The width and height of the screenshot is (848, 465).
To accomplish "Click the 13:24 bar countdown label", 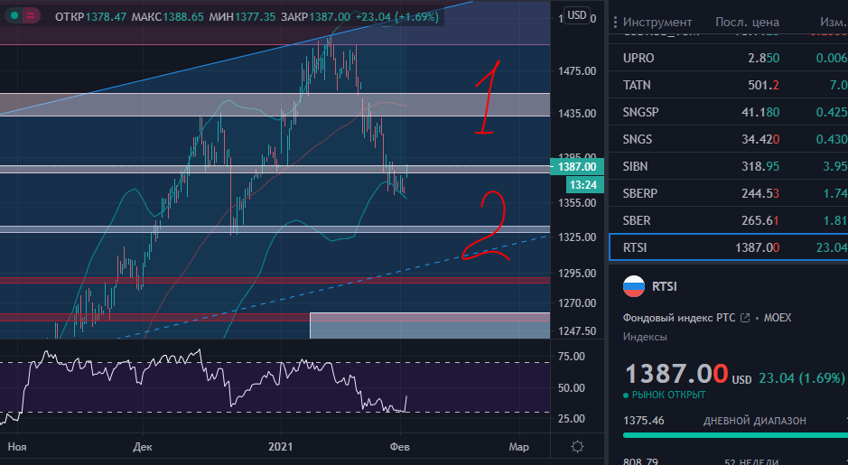I will pos(583,185).
